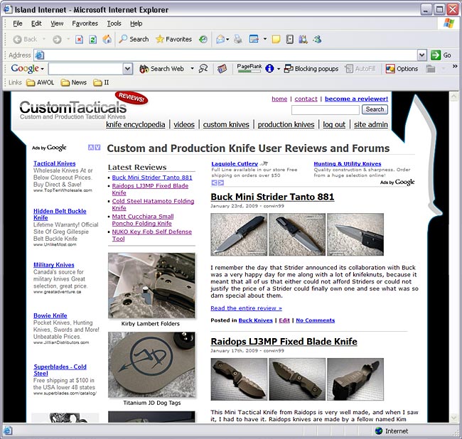Open the View menu
Viewport: 462px width, 439px height.
(x=57, y=23)
